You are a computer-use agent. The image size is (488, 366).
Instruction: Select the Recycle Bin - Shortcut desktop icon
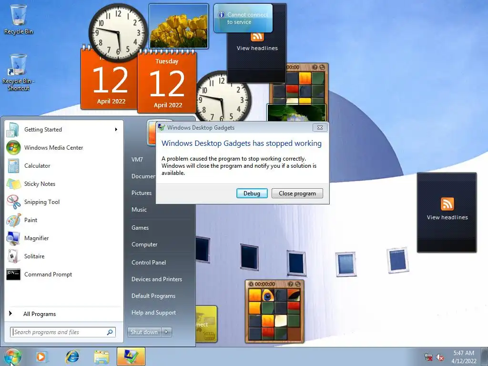pos(19,72)
